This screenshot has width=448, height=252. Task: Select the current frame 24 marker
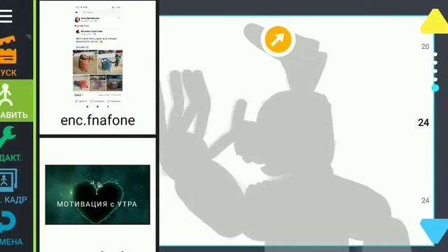(x=423, y=122)
